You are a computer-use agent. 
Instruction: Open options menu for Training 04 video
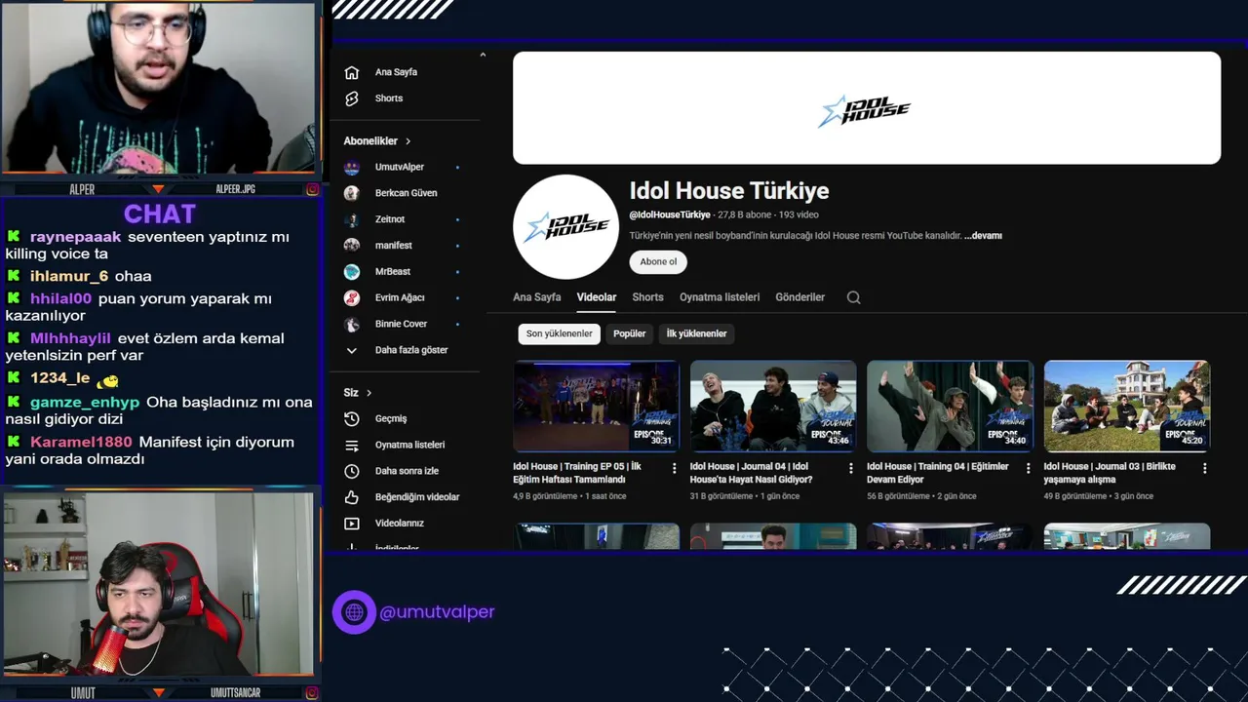coord(1028,468)
